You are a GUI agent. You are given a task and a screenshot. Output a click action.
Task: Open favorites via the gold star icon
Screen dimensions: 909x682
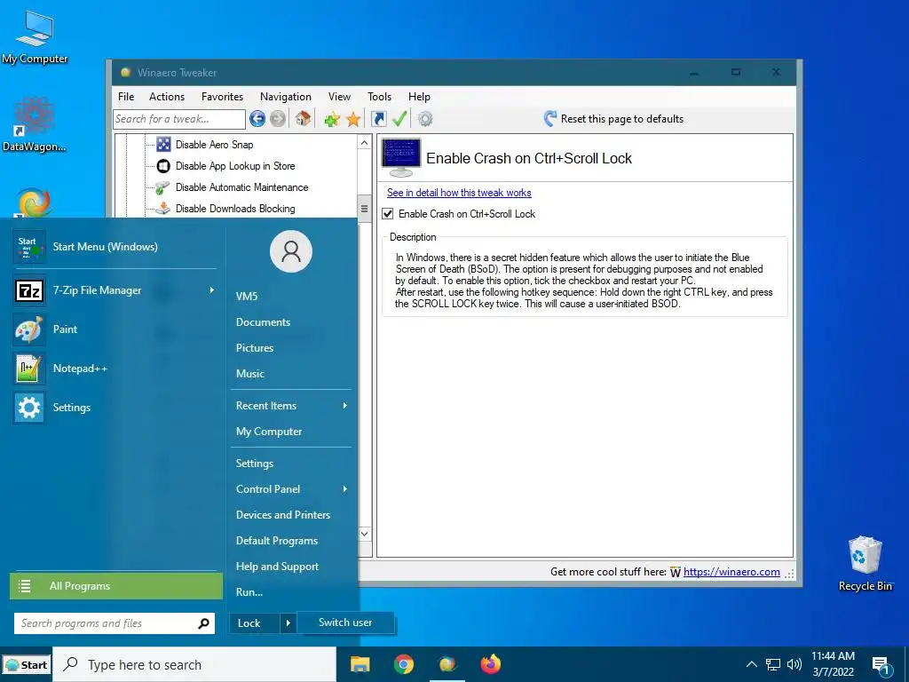pos(353,120)
